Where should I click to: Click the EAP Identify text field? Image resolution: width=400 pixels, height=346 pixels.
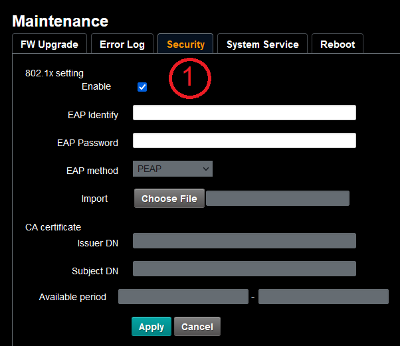click(244, 113)
